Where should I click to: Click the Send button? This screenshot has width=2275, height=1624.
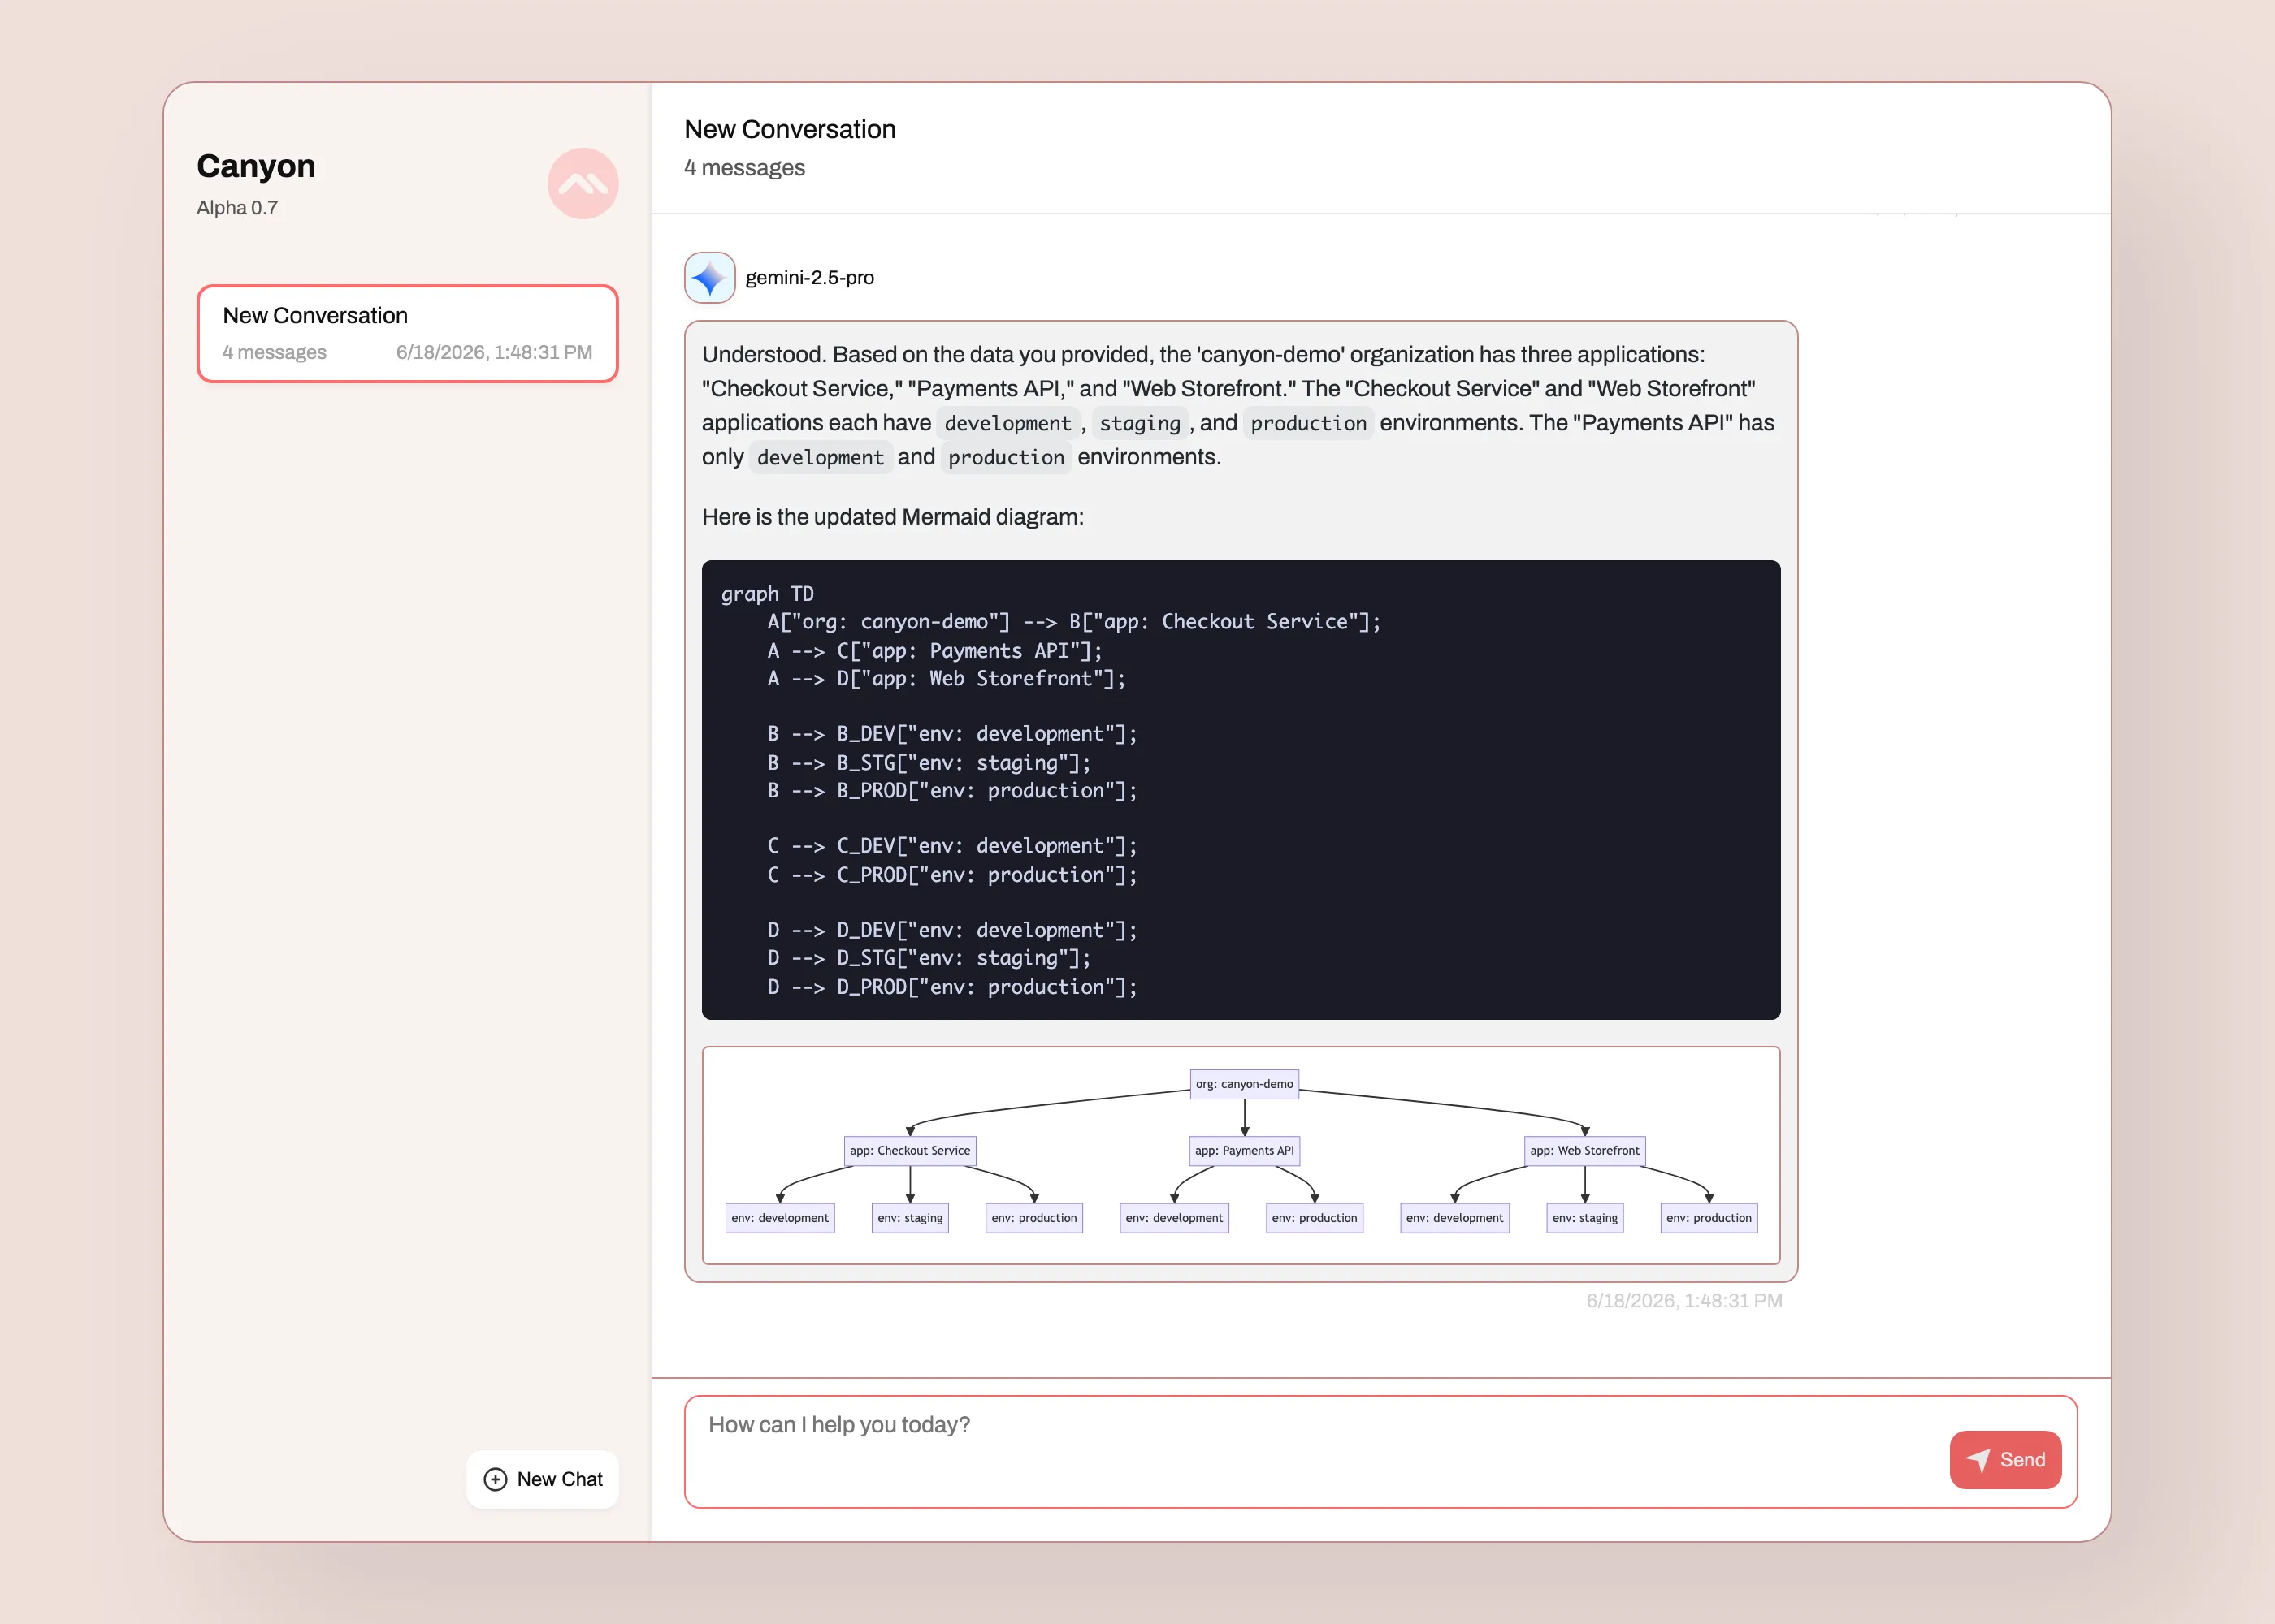(2005, 1460)
